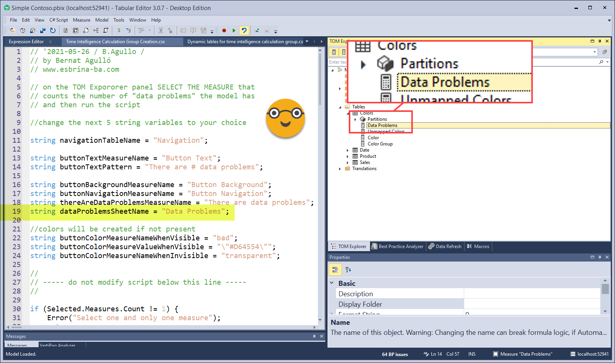Click the red record macro button
This screenshot has width=615, height=363.
(x=224, y=30)
